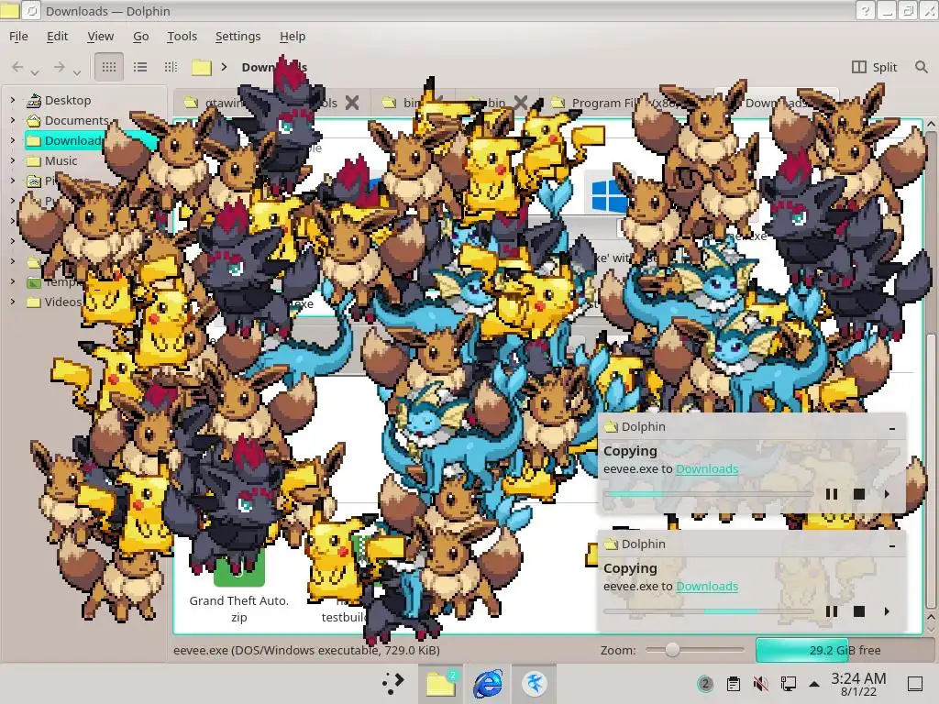Expand the Desktop tree node
This screenshot has height=704, width=939.
click(13, 100)
